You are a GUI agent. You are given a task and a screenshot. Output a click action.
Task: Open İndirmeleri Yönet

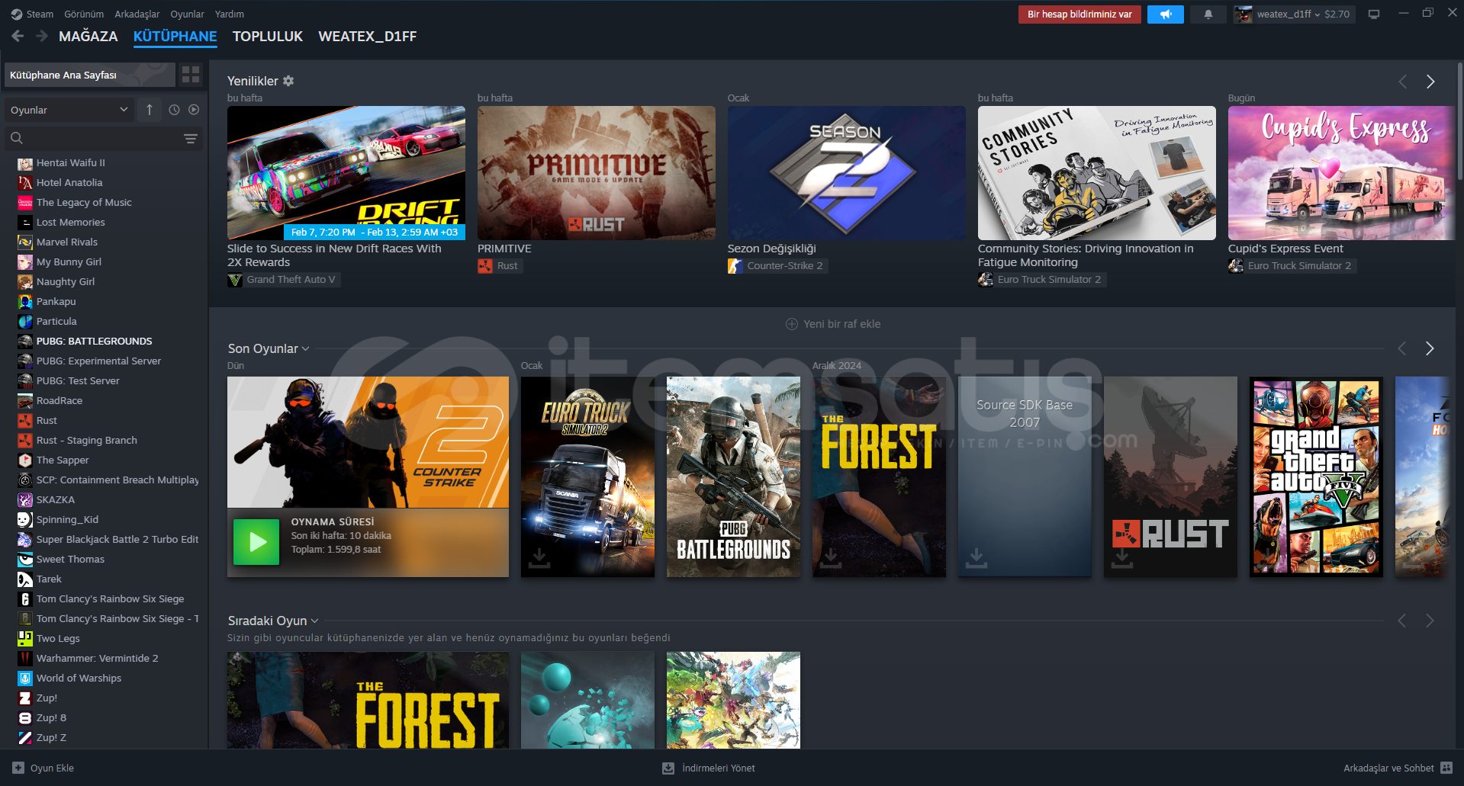709,768
